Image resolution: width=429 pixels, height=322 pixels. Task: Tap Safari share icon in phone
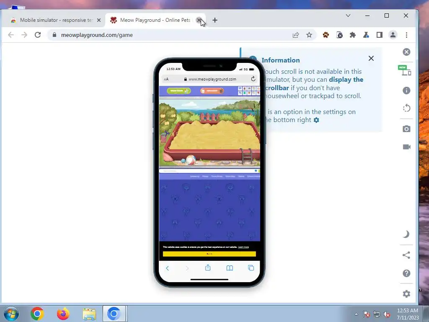(208, 267)
